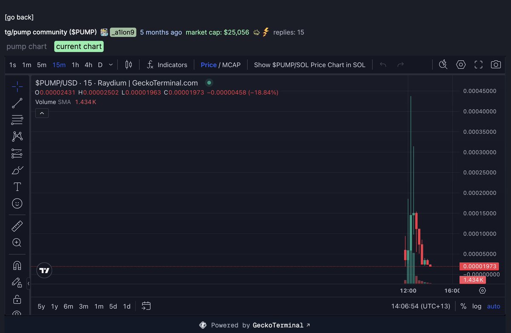This screenshot has width=511, height=333.
Task: Switch to the pump chart tab
Action: coord(27,46)
